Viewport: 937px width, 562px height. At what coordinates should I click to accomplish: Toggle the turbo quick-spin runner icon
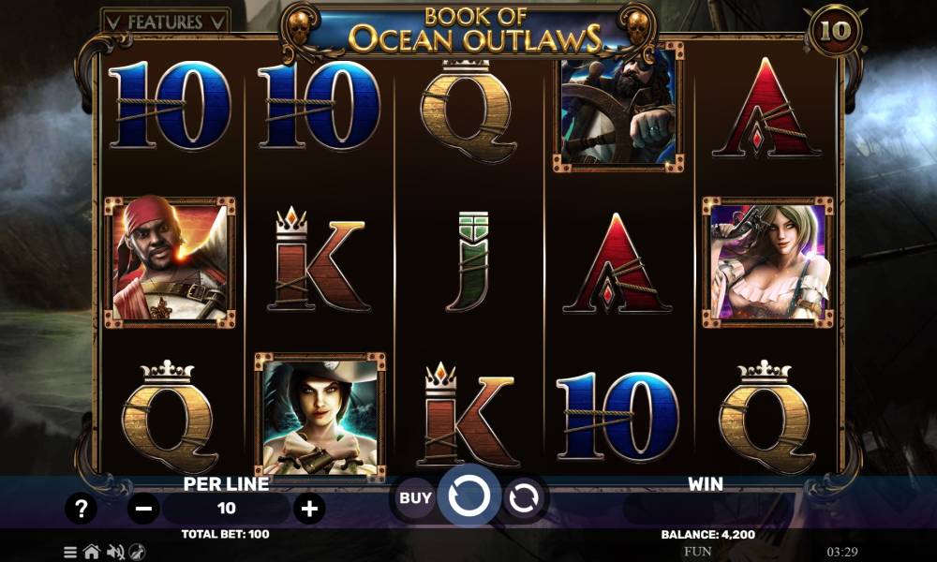coord(138,552)
